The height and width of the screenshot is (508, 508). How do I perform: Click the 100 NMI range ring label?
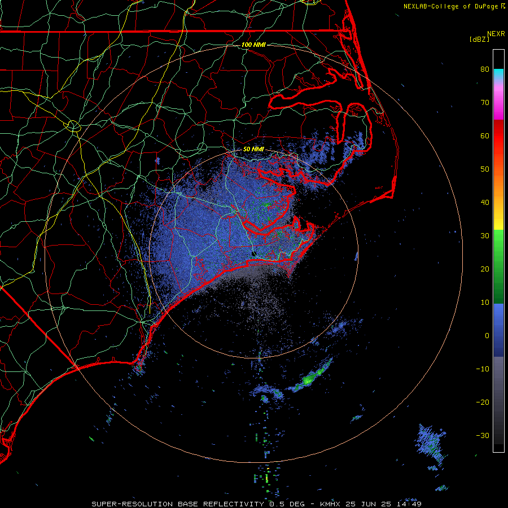click(253, 45)
